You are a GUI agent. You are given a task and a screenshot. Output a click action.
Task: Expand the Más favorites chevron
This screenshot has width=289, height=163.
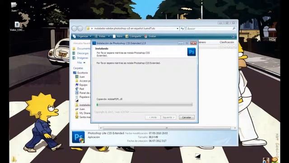[84, 62]
